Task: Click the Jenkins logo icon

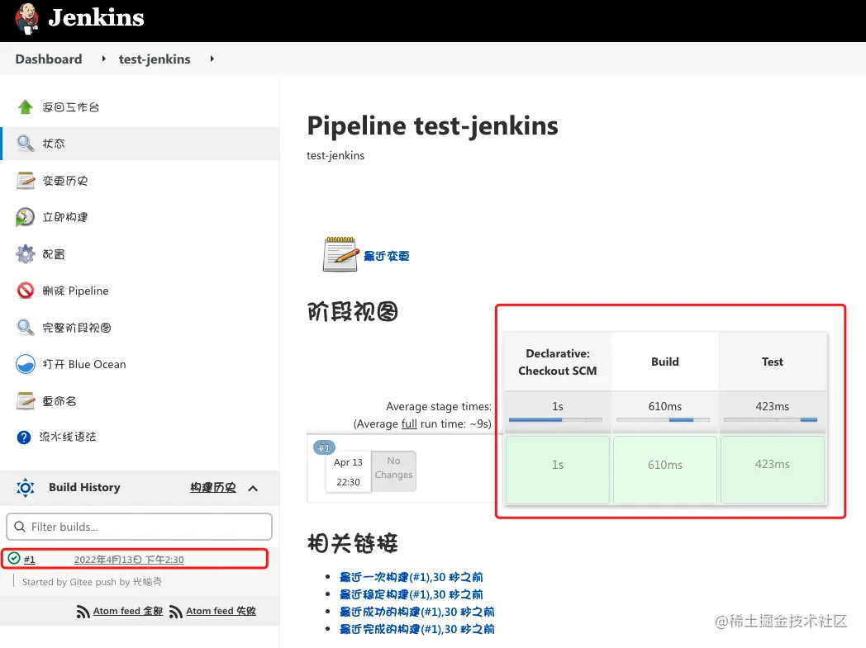Action: point(26,18)
